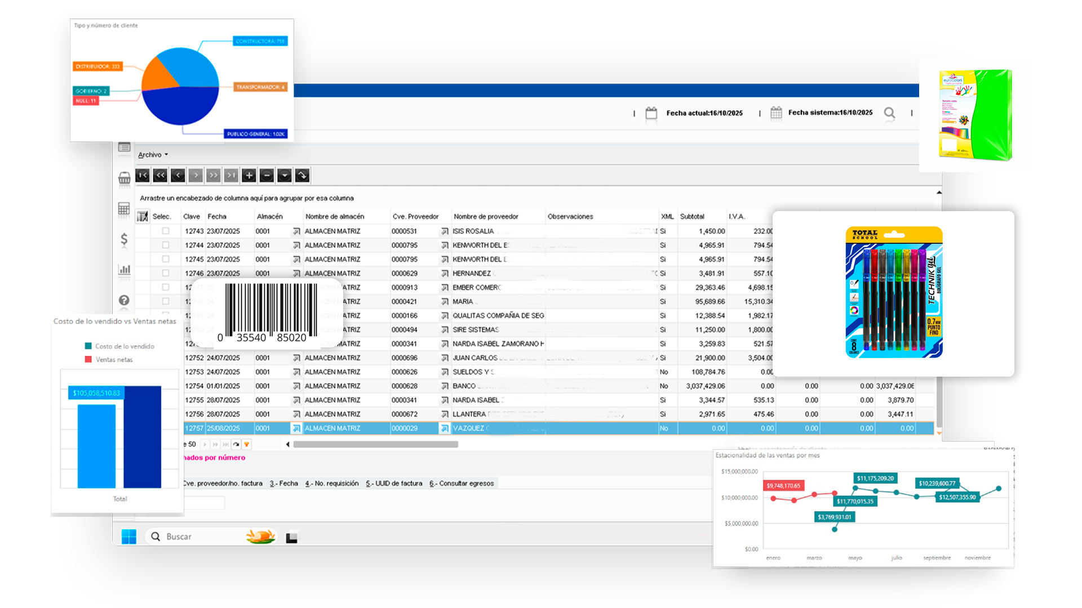Select the 6.- Consultar egresos option
The height and width of the screenshot is (608, 1082).
point(462,484)
